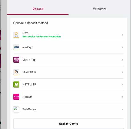The width and height of the screenshot is (131, 129).
Task: Select the pink Neosurf logo icon
Action: pyautogui.click(x=16, y=97)
